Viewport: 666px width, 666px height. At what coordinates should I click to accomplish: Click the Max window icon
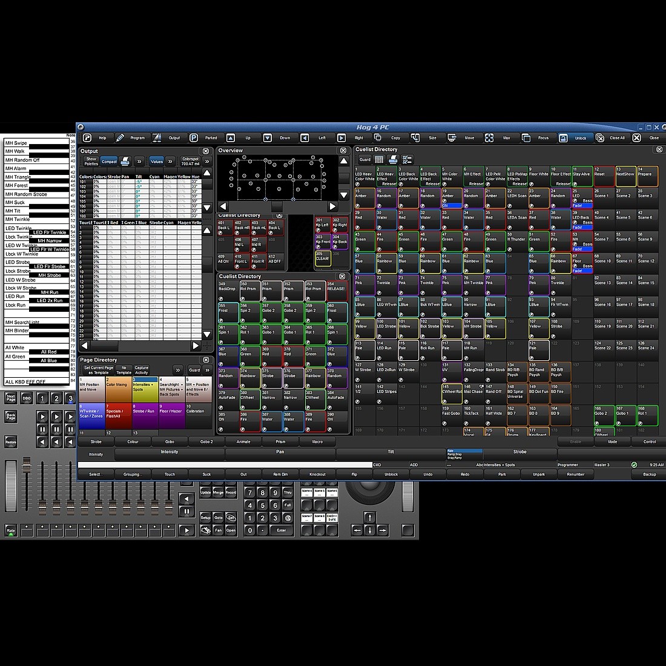pyautogui.click(x=489, y=137)
